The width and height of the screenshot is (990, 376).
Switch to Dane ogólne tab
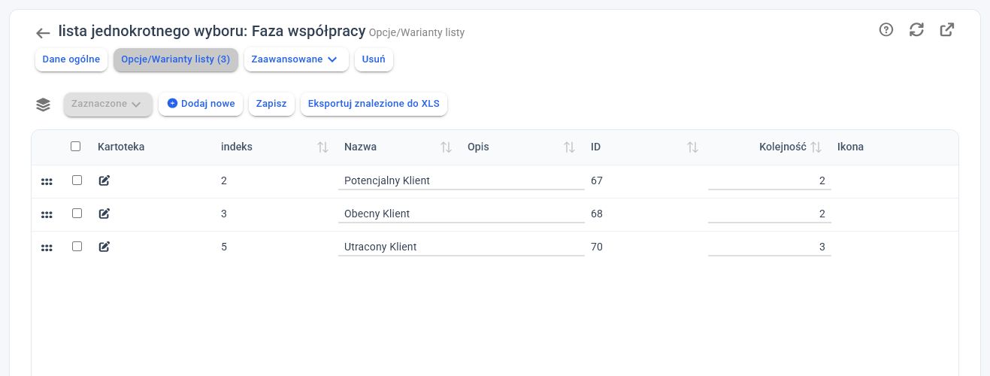click(x=71, y=59)
